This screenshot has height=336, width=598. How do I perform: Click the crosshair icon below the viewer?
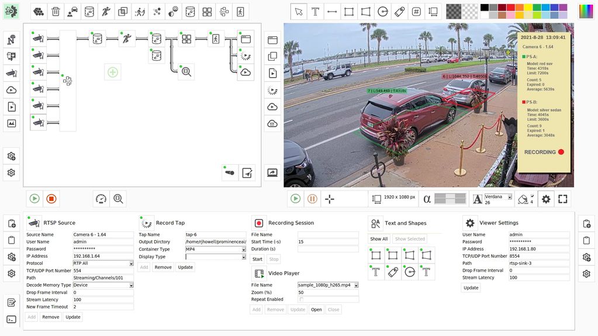click(x=329, y=199)
